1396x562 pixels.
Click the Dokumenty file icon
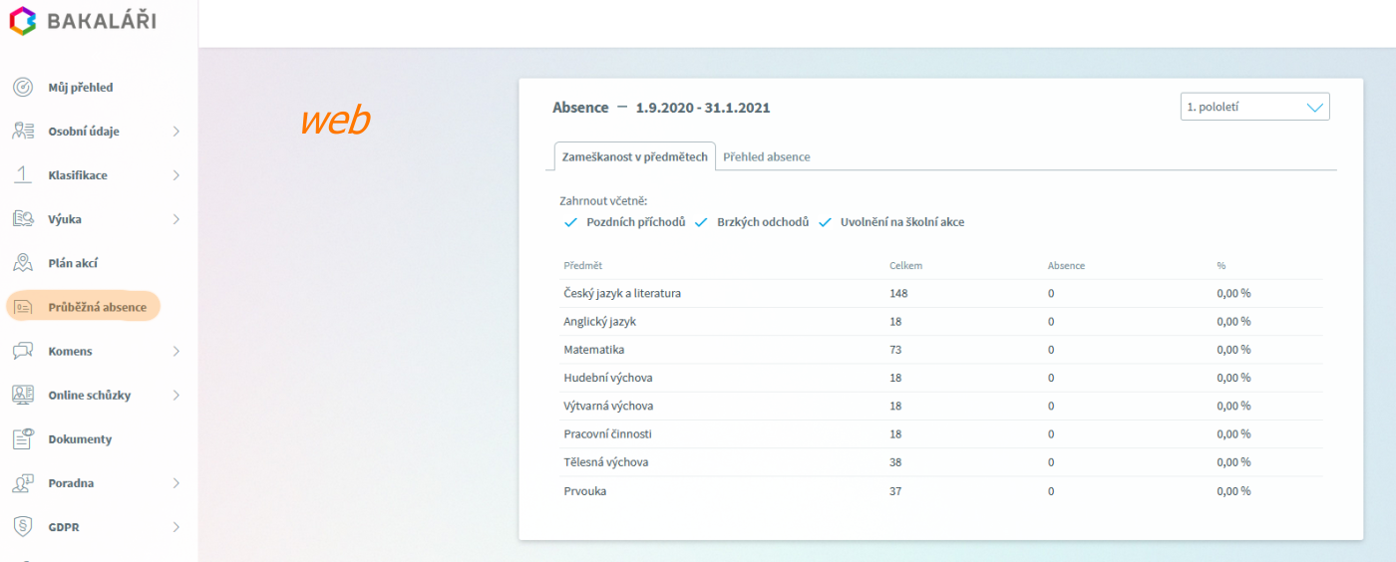pyautogui.click(x=23, y=438)
